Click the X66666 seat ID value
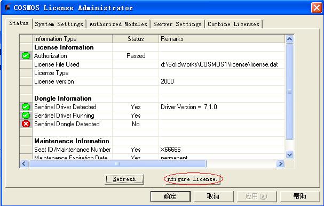The width and height of the screenshot is (324, 206). [170, 150]
